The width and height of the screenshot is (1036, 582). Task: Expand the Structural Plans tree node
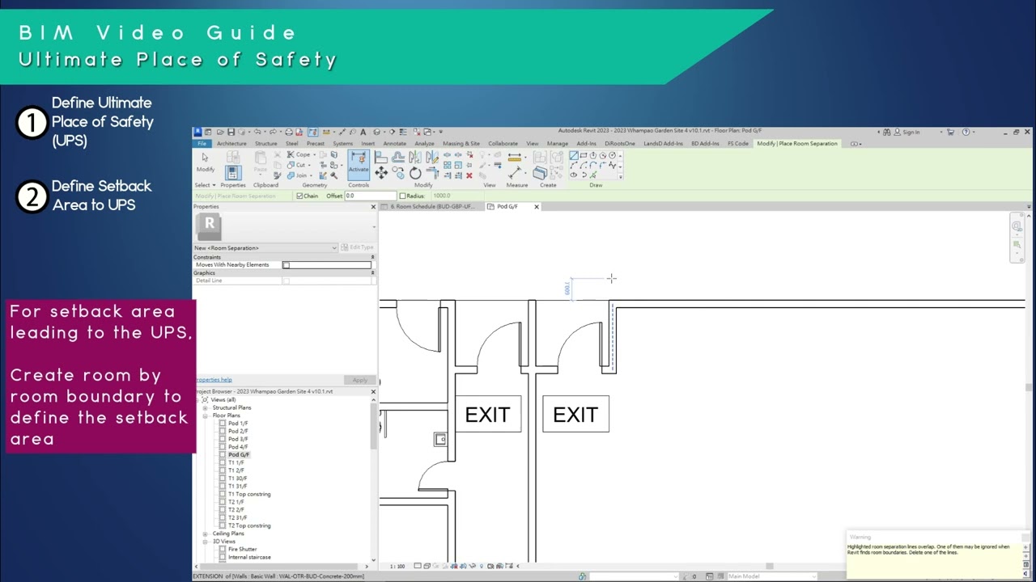pyautogui.click(x=205, y=407)
